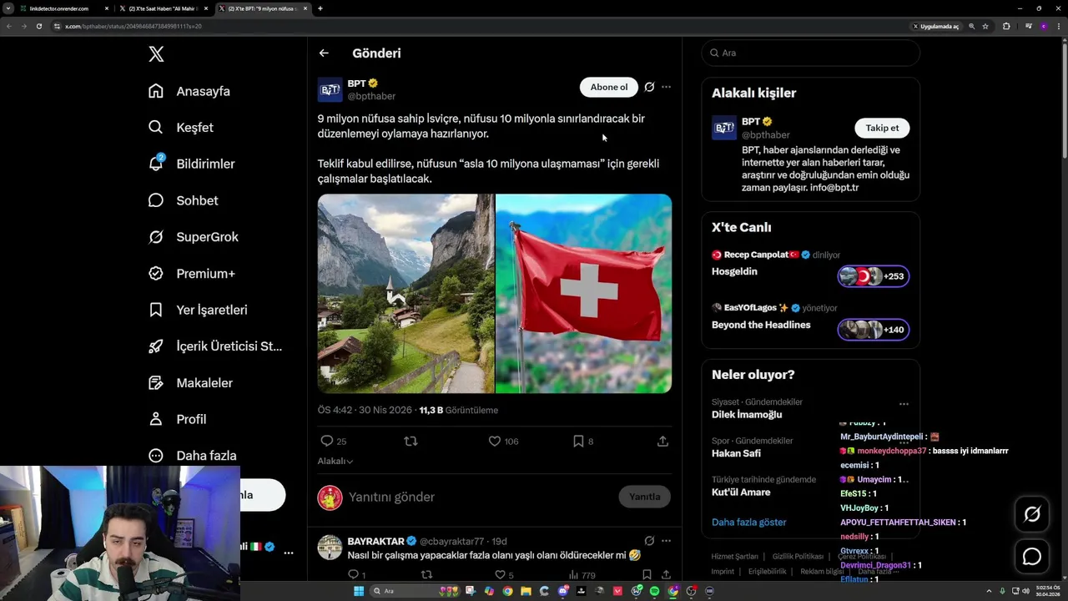Click the Makaleler icon in sidebar

[156, 382]
